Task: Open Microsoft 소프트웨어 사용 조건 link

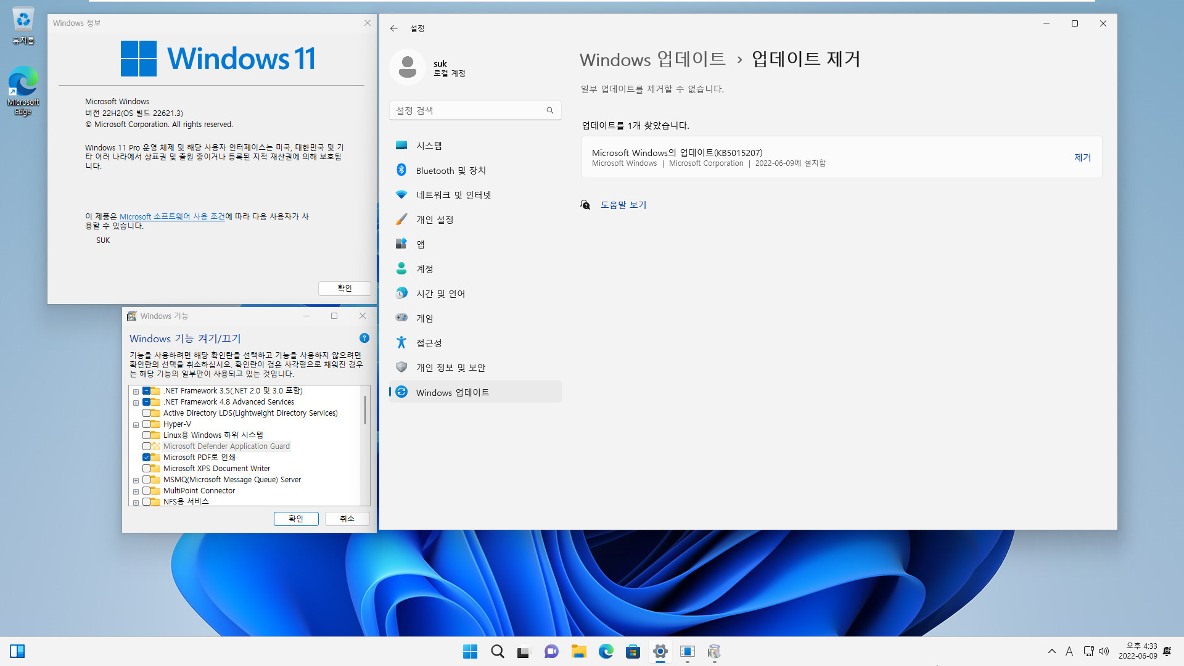Action: [x=172, y=216]
